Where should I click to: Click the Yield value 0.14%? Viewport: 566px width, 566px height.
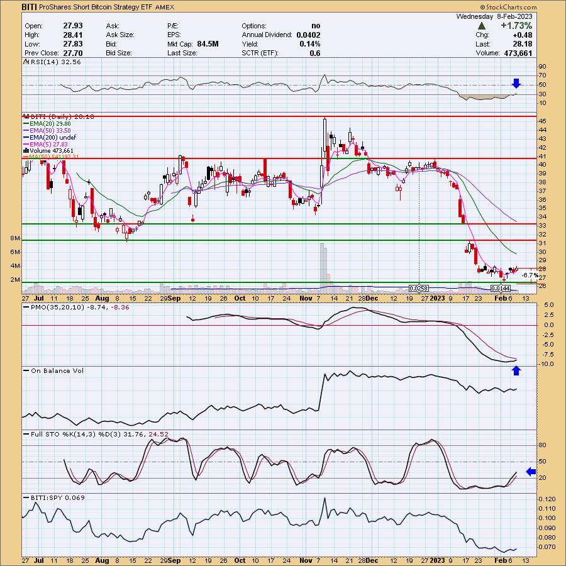[x=309, y=44]
